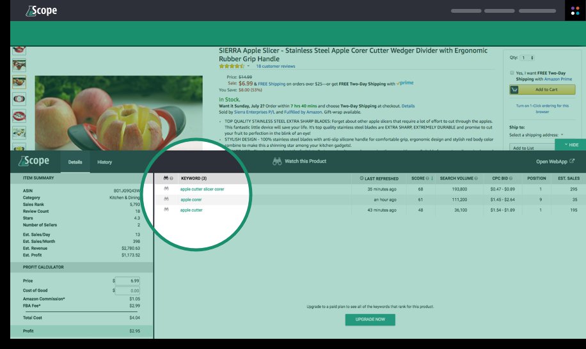The image size is (586, 349).
Task: Click the CPC bid value $1.45 - $2.64
Action: tap(502, 199)
